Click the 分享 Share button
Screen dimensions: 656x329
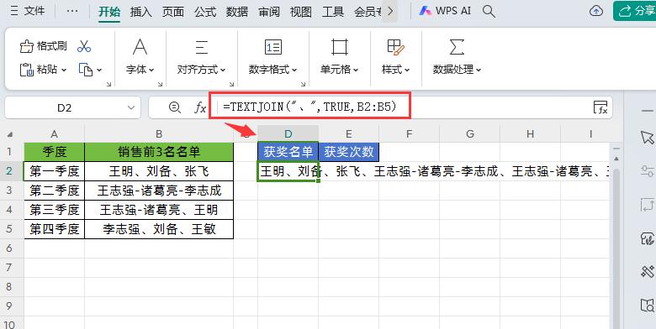(x=635, y=11)
